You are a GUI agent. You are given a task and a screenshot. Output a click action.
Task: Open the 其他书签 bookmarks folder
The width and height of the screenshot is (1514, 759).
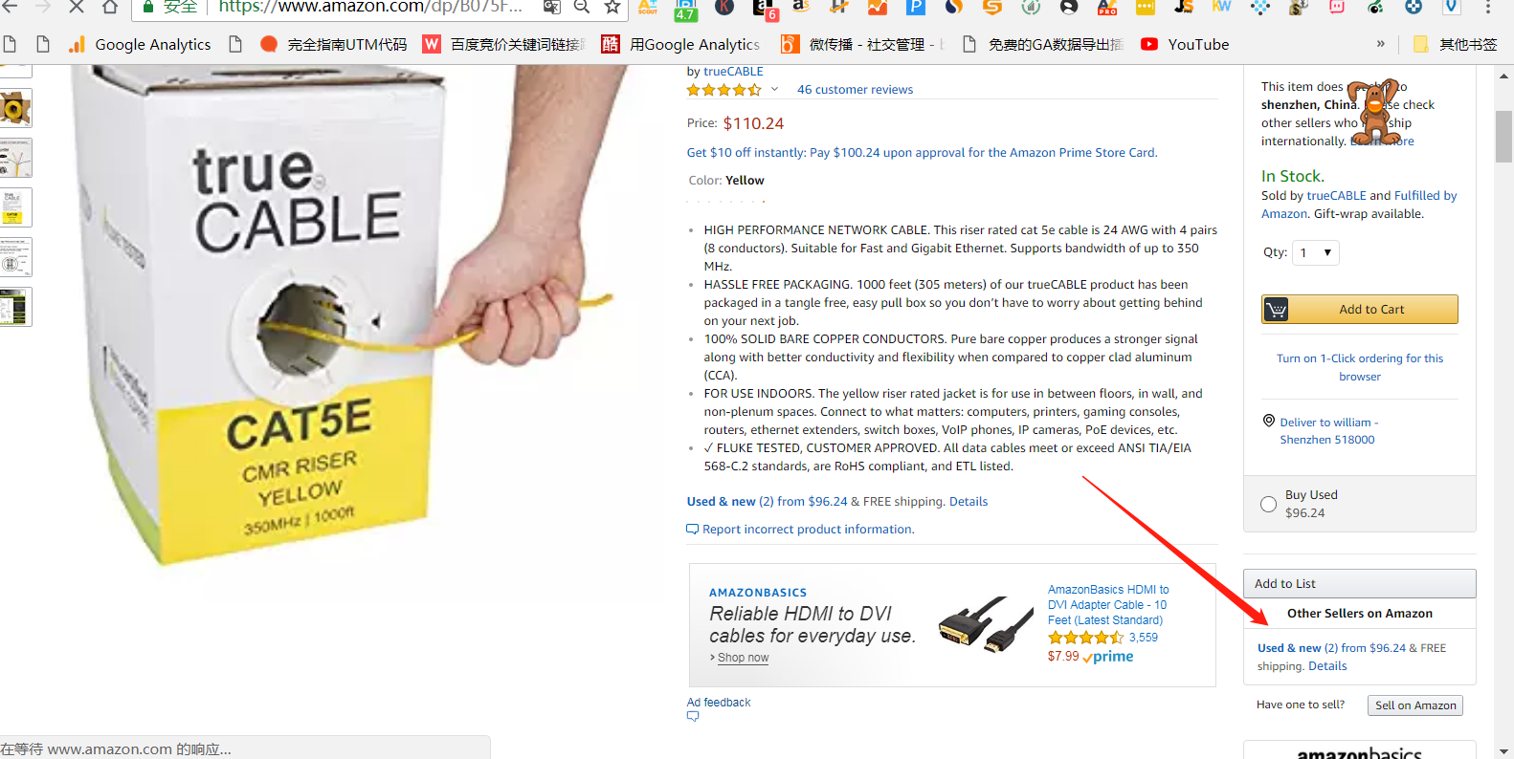coord(1455,44)
